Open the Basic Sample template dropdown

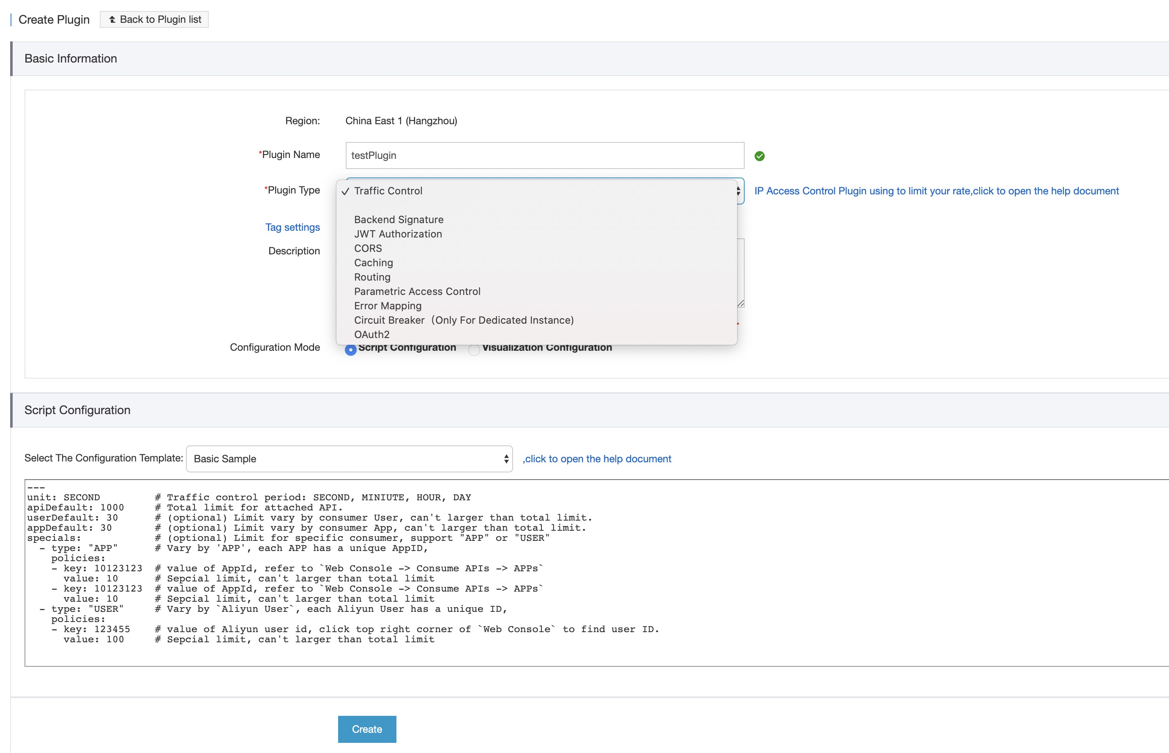coord(349,458)
